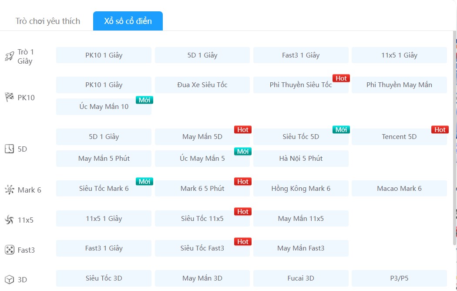Click the dice icon next to Fast3
Screen dimensions: 457x291
pyautogui.click(x=9, y=250)
